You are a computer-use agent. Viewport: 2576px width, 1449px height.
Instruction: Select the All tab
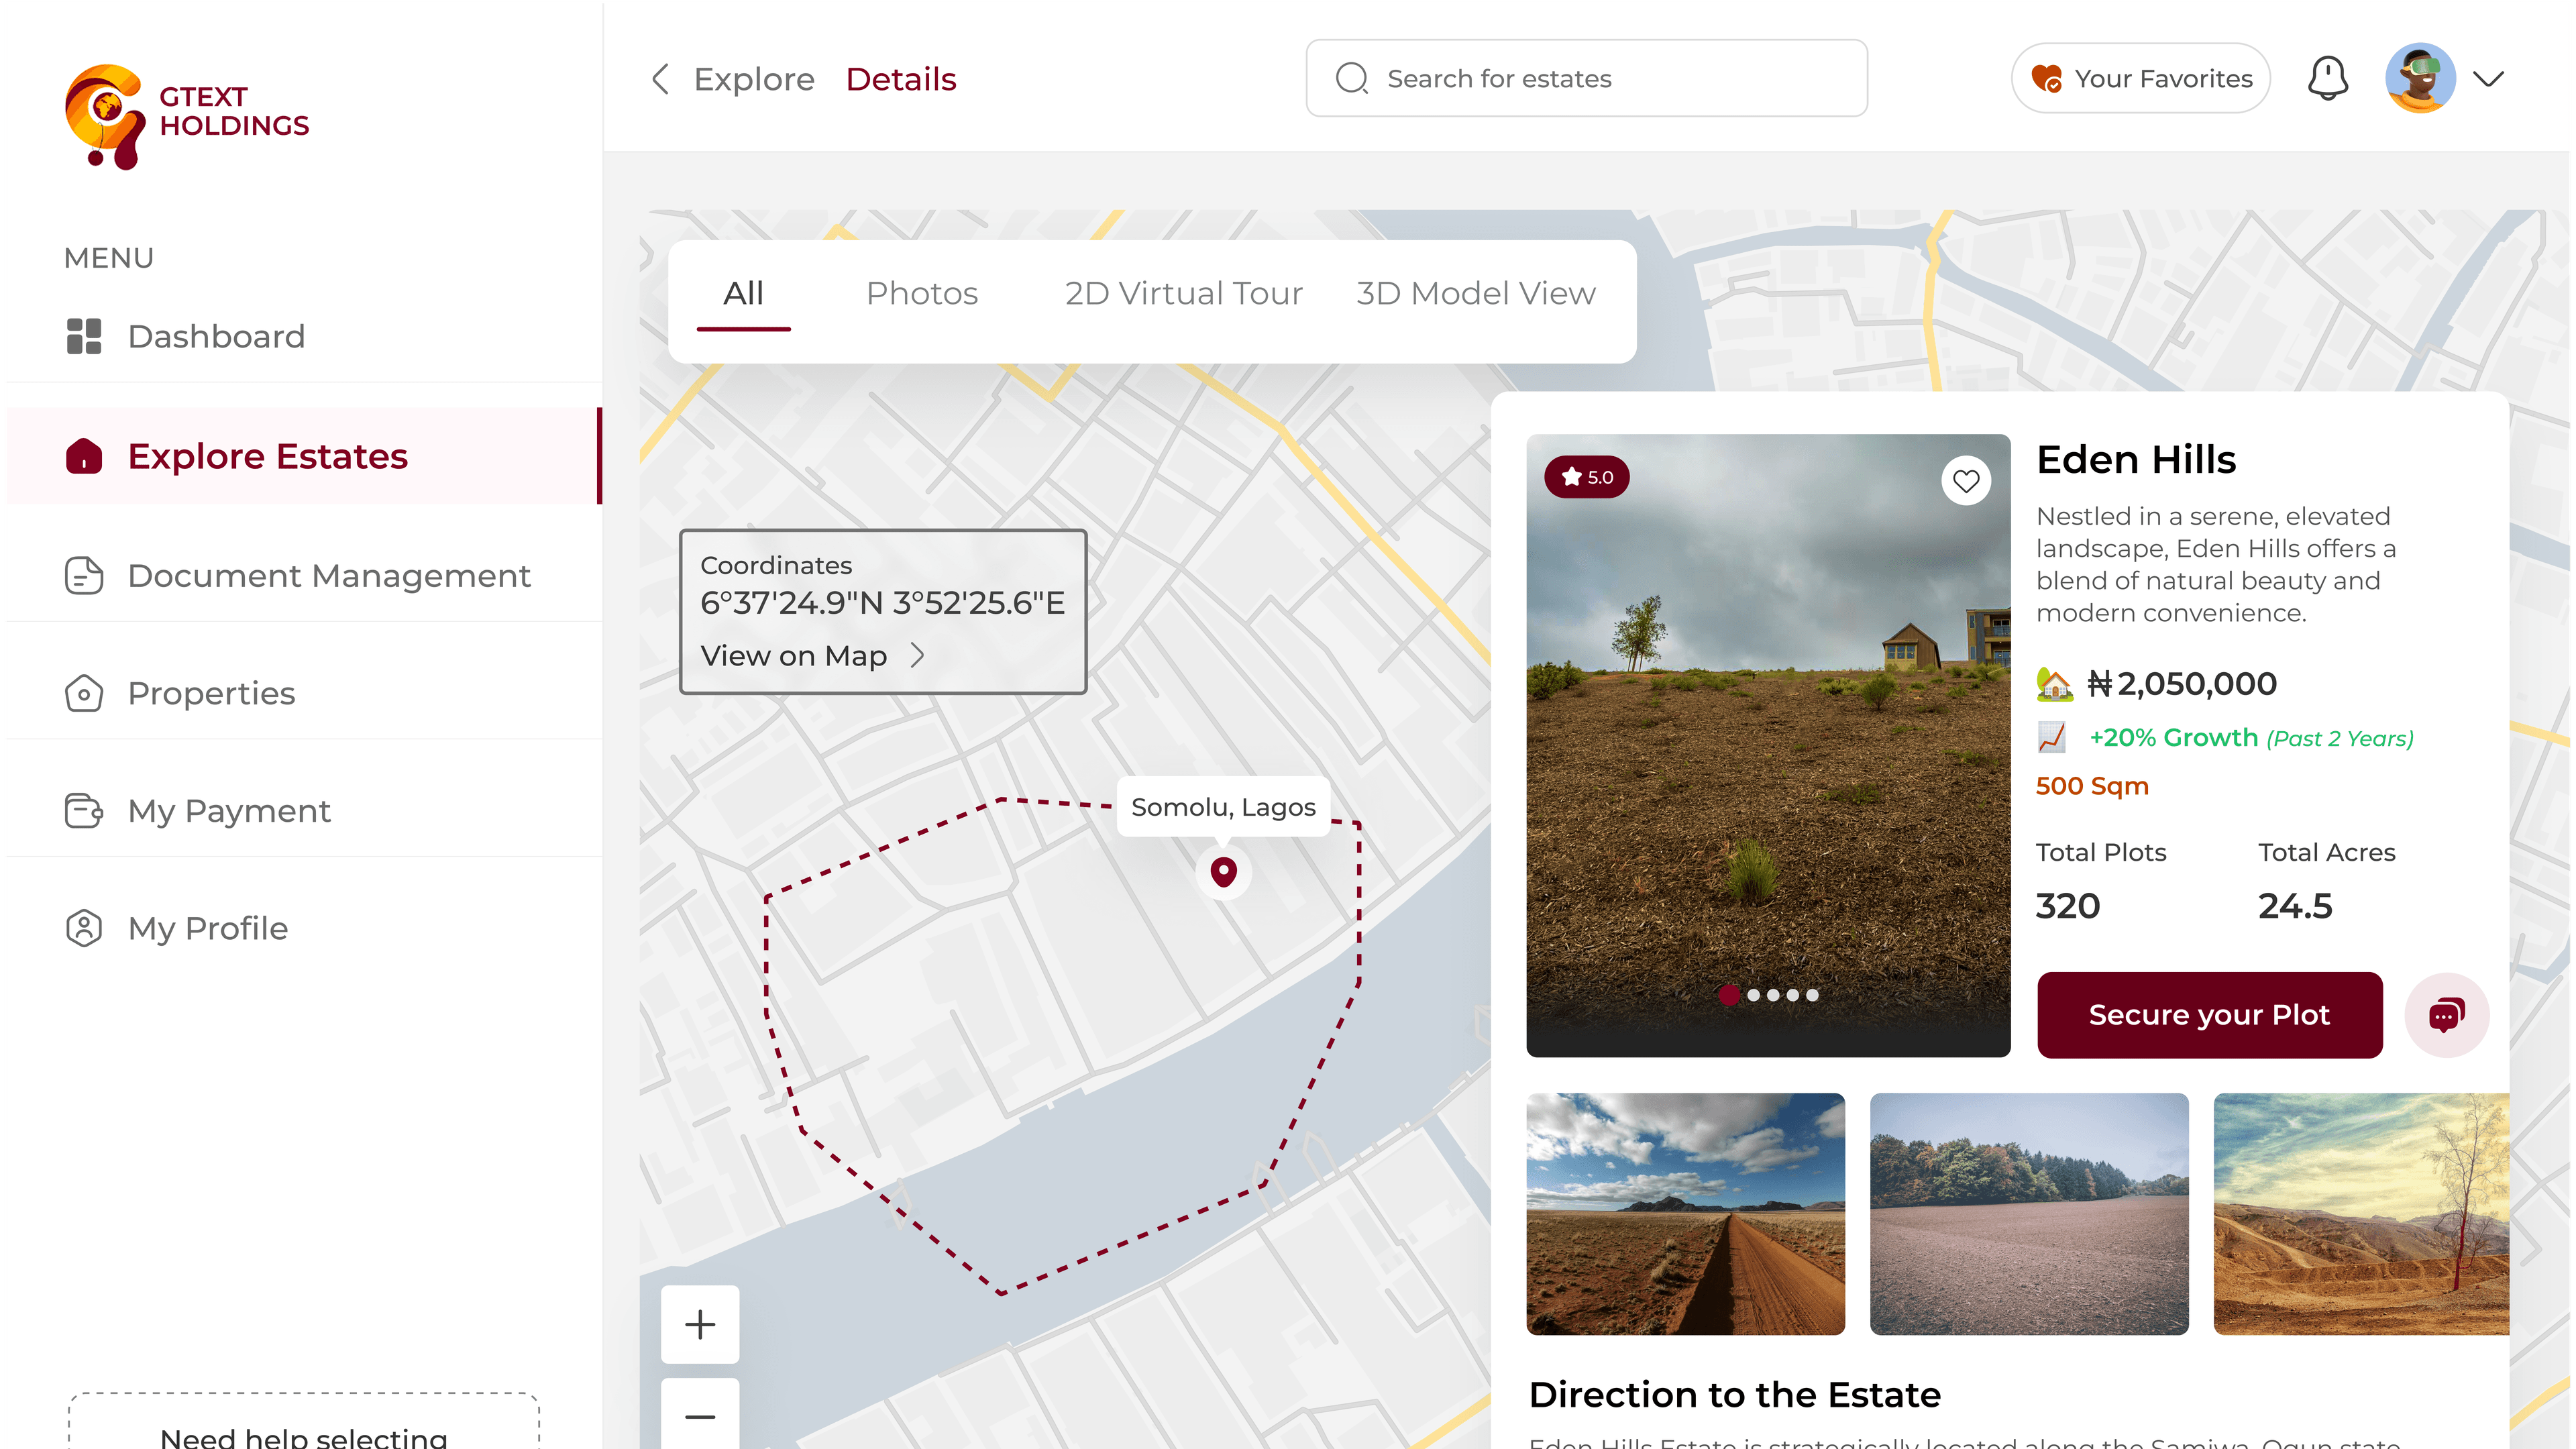(743, 293)
